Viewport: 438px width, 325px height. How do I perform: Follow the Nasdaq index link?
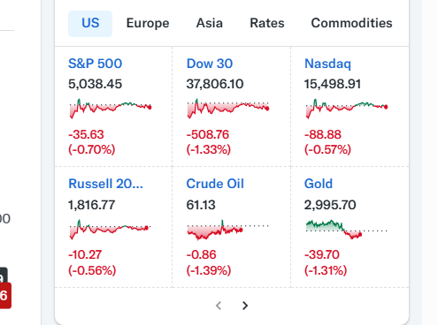327,64
